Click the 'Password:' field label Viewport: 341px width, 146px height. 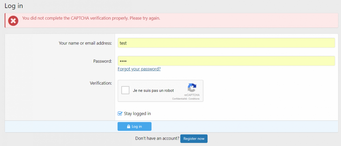point(102,61)
